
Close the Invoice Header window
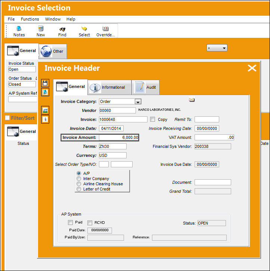252,68
